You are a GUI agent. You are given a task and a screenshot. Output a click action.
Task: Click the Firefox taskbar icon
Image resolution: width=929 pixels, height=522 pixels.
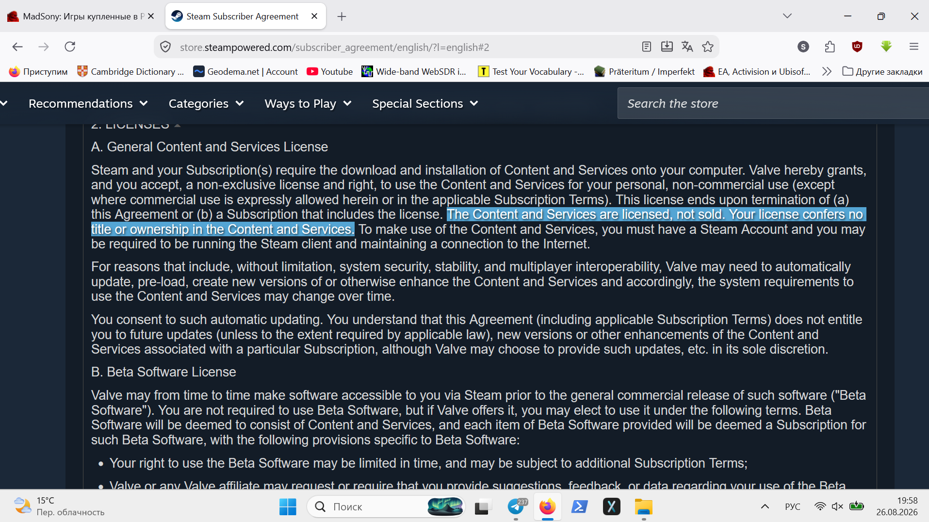[547, 507]
